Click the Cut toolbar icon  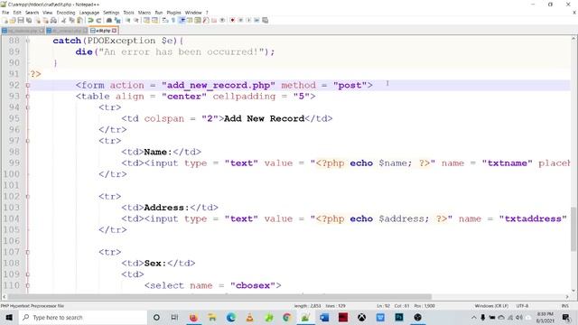point(64,20)
